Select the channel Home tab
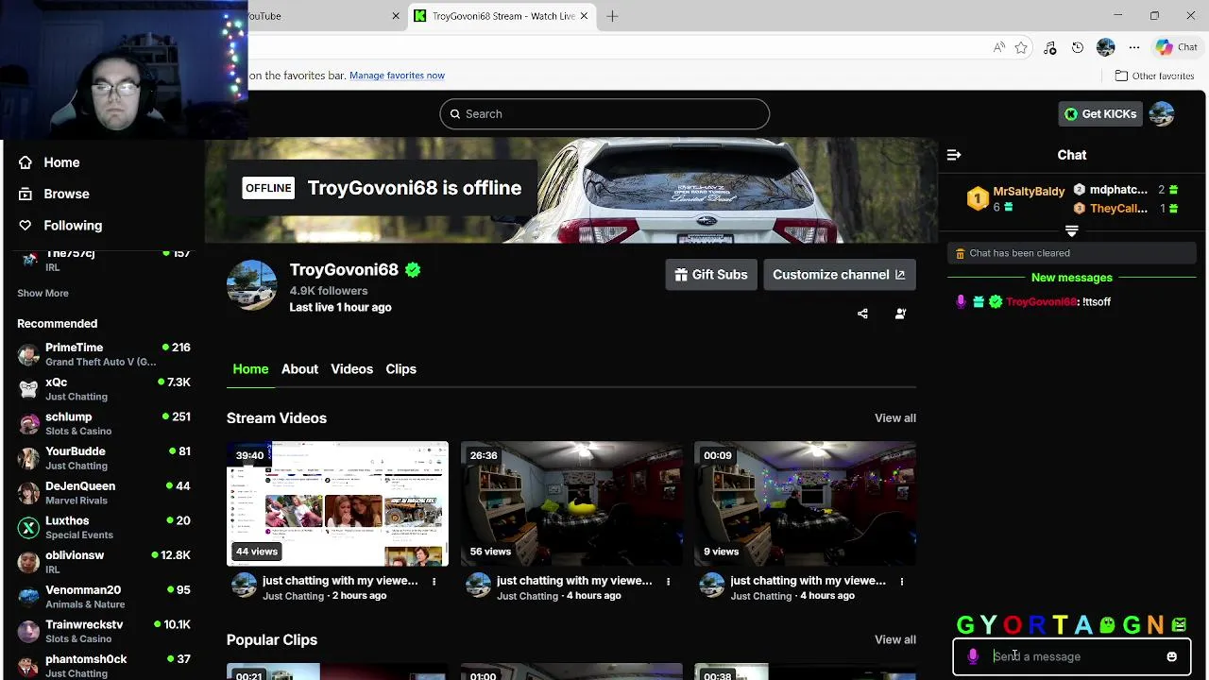The width and height of the screenshot is (1209, 680). coord(250,369)
